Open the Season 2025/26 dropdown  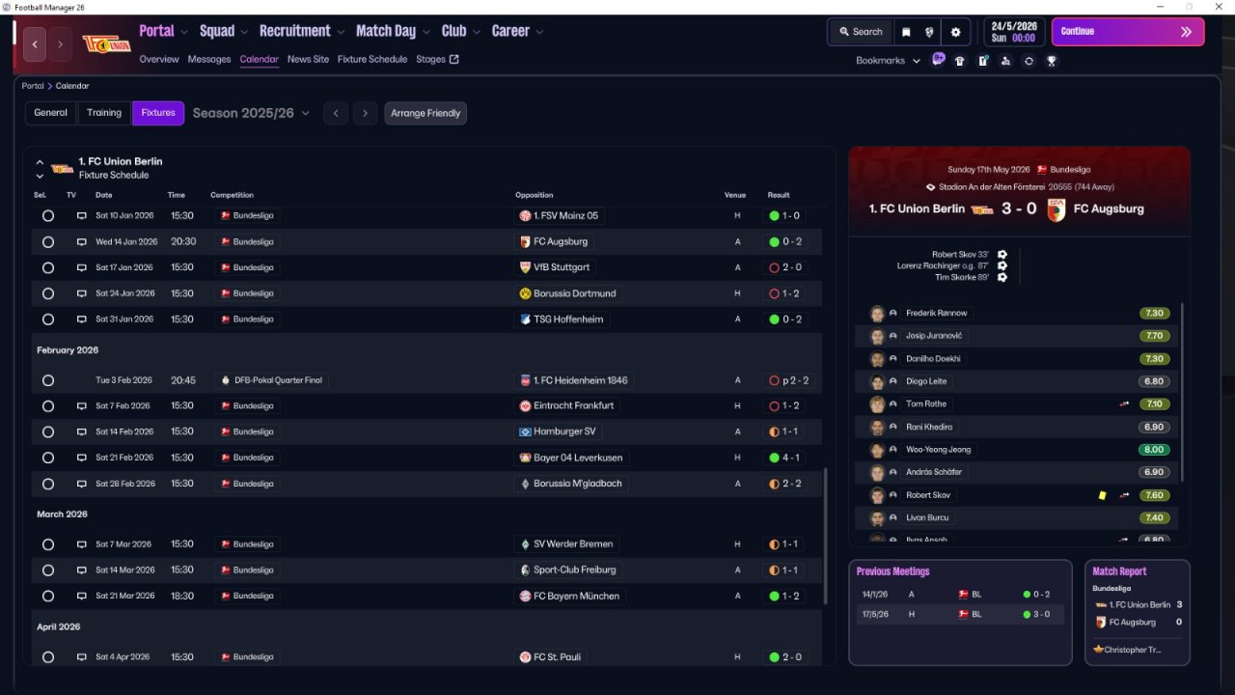(x=251, y=113)
